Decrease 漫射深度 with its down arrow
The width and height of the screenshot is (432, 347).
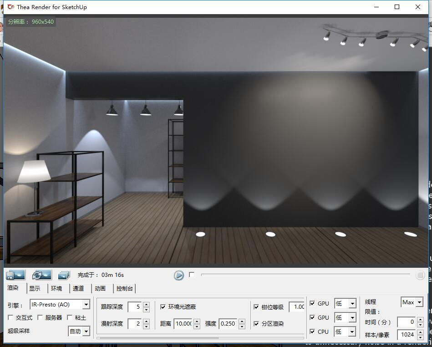tap(147, 327)
